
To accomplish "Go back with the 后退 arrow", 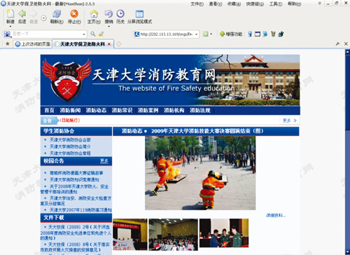I will (x=22, y=14).
